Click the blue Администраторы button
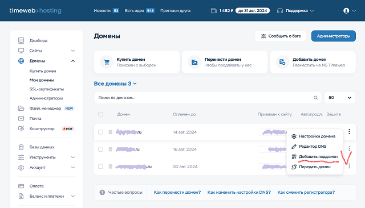 tap(333, 36)
